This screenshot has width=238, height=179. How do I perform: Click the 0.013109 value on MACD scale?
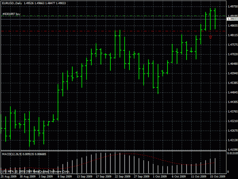pos(233,153)
